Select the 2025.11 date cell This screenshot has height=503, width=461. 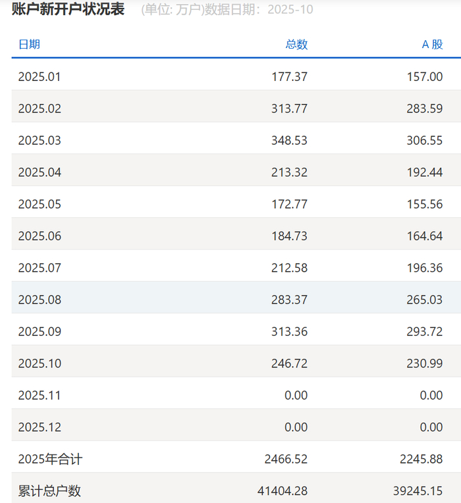tap(40, 395)
